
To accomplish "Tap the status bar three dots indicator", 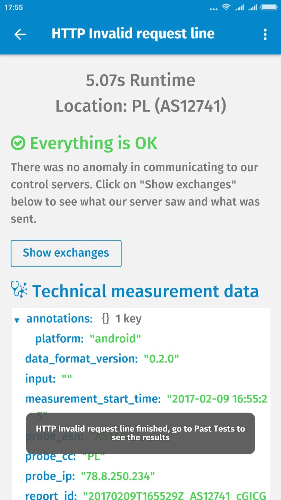I will 214,9.
